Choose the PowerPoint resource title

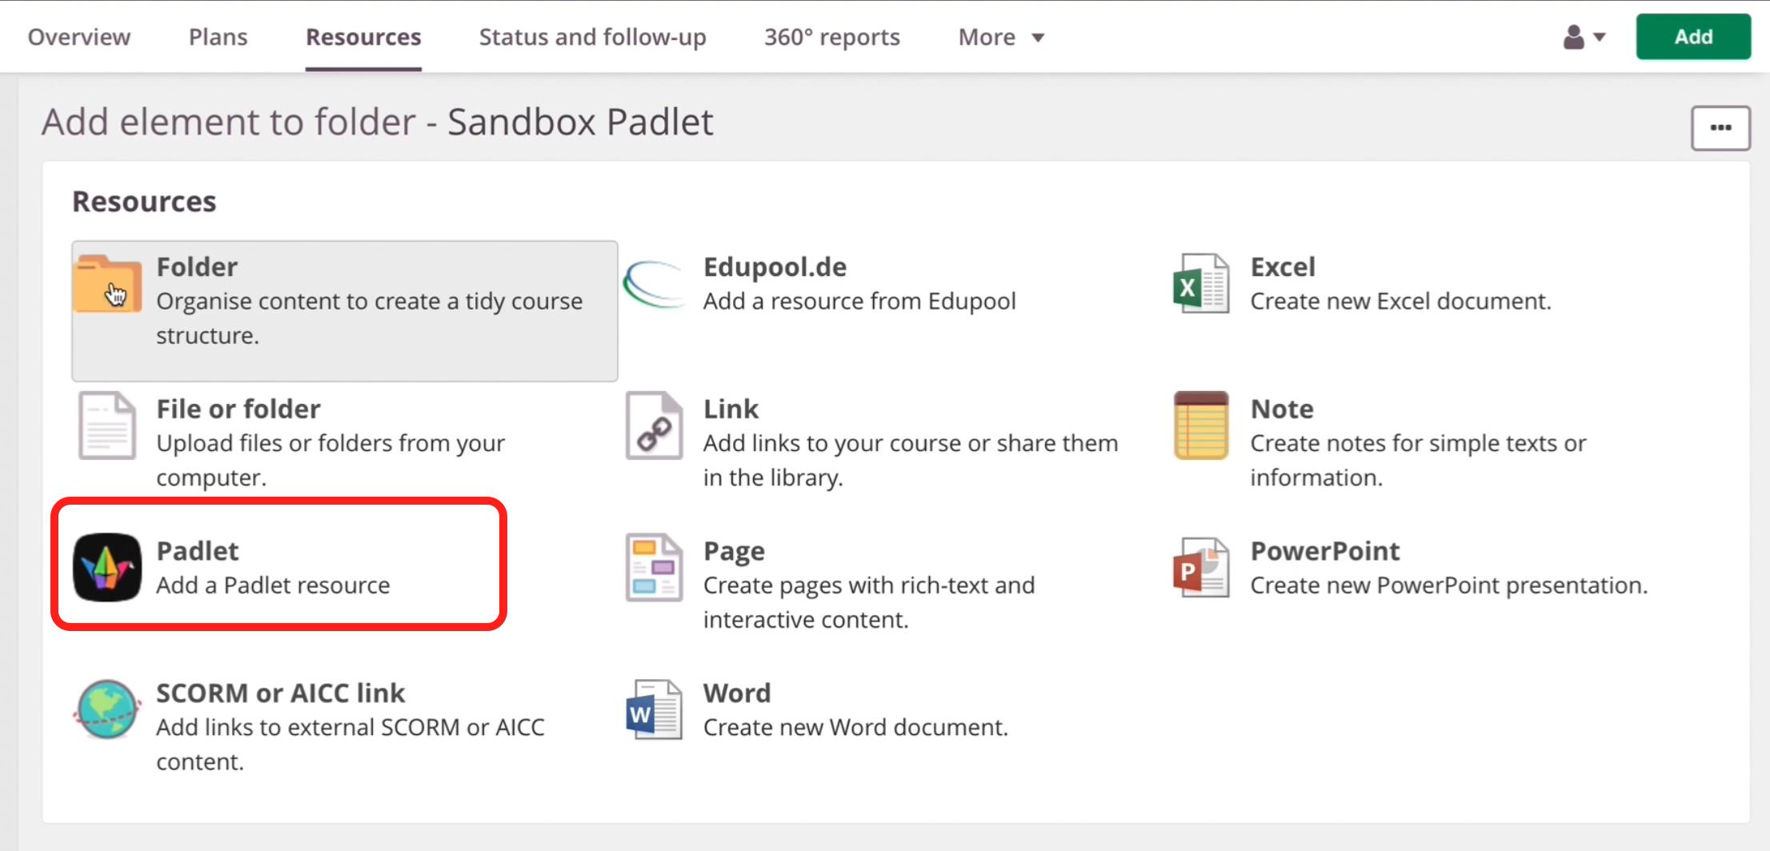coord(1325,550)
